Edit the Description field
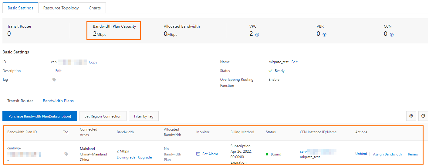This screenshot has width=429, height=167. tap(59, 71)
